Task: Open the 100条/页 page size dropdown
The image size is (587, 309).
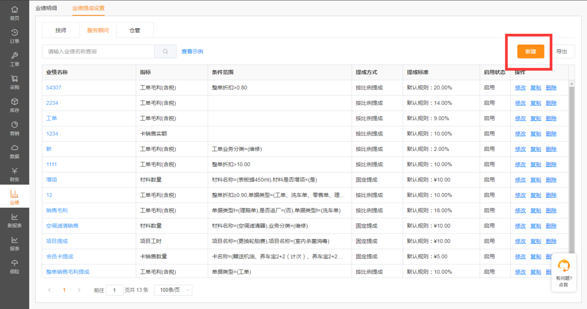Action: 173,290
